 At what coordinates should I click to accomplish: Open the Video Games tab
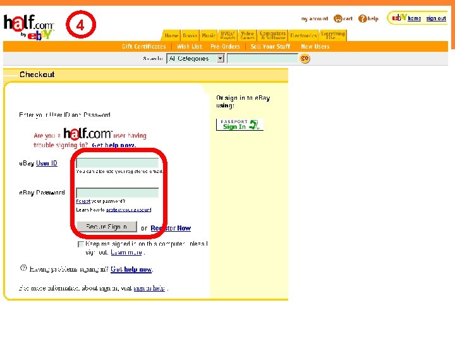[x=247, y=35]
